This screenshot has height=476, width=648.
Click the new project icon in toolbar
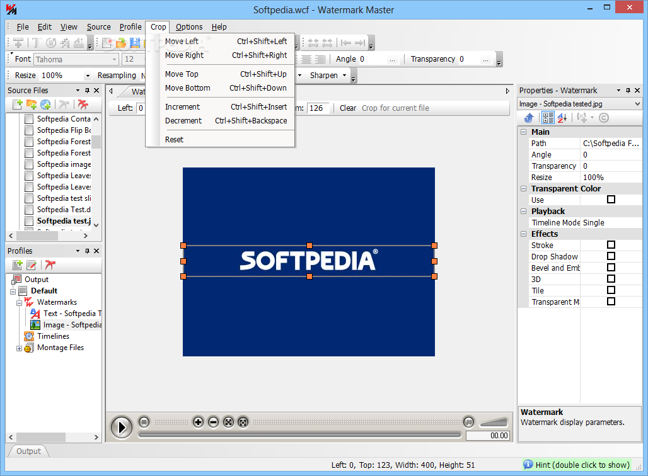tap(108, 43)
